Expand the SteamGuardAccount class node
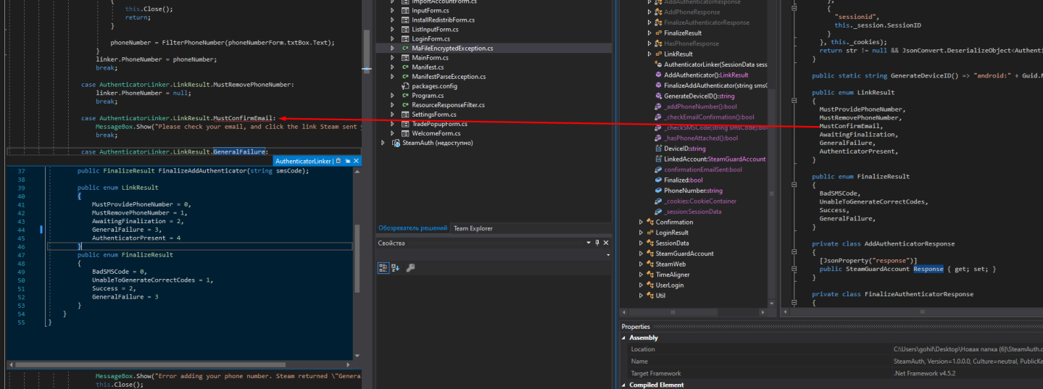The width and height of the screenshot is (1043, 389). tap(640, 254)
